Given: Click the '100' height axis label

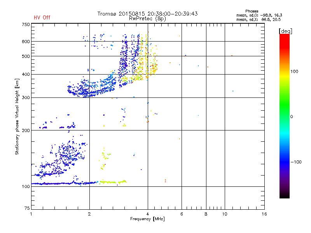Looking at the screenshot, I should pyautogui.click(x=26, y=186).
